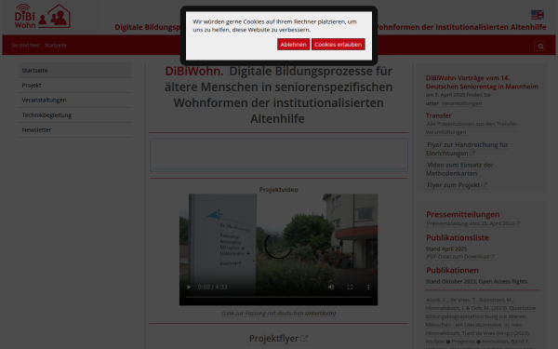Click the 0:00 / 4:33 time display
This screenshot has width=558, height=349.
212,287
